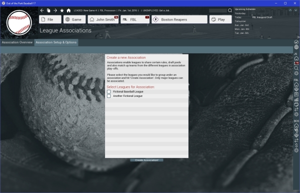The width and height of the screenshot is (300, 193).
Task: Check the Another Fictional League checkbox
Action: tap(109, 96)
